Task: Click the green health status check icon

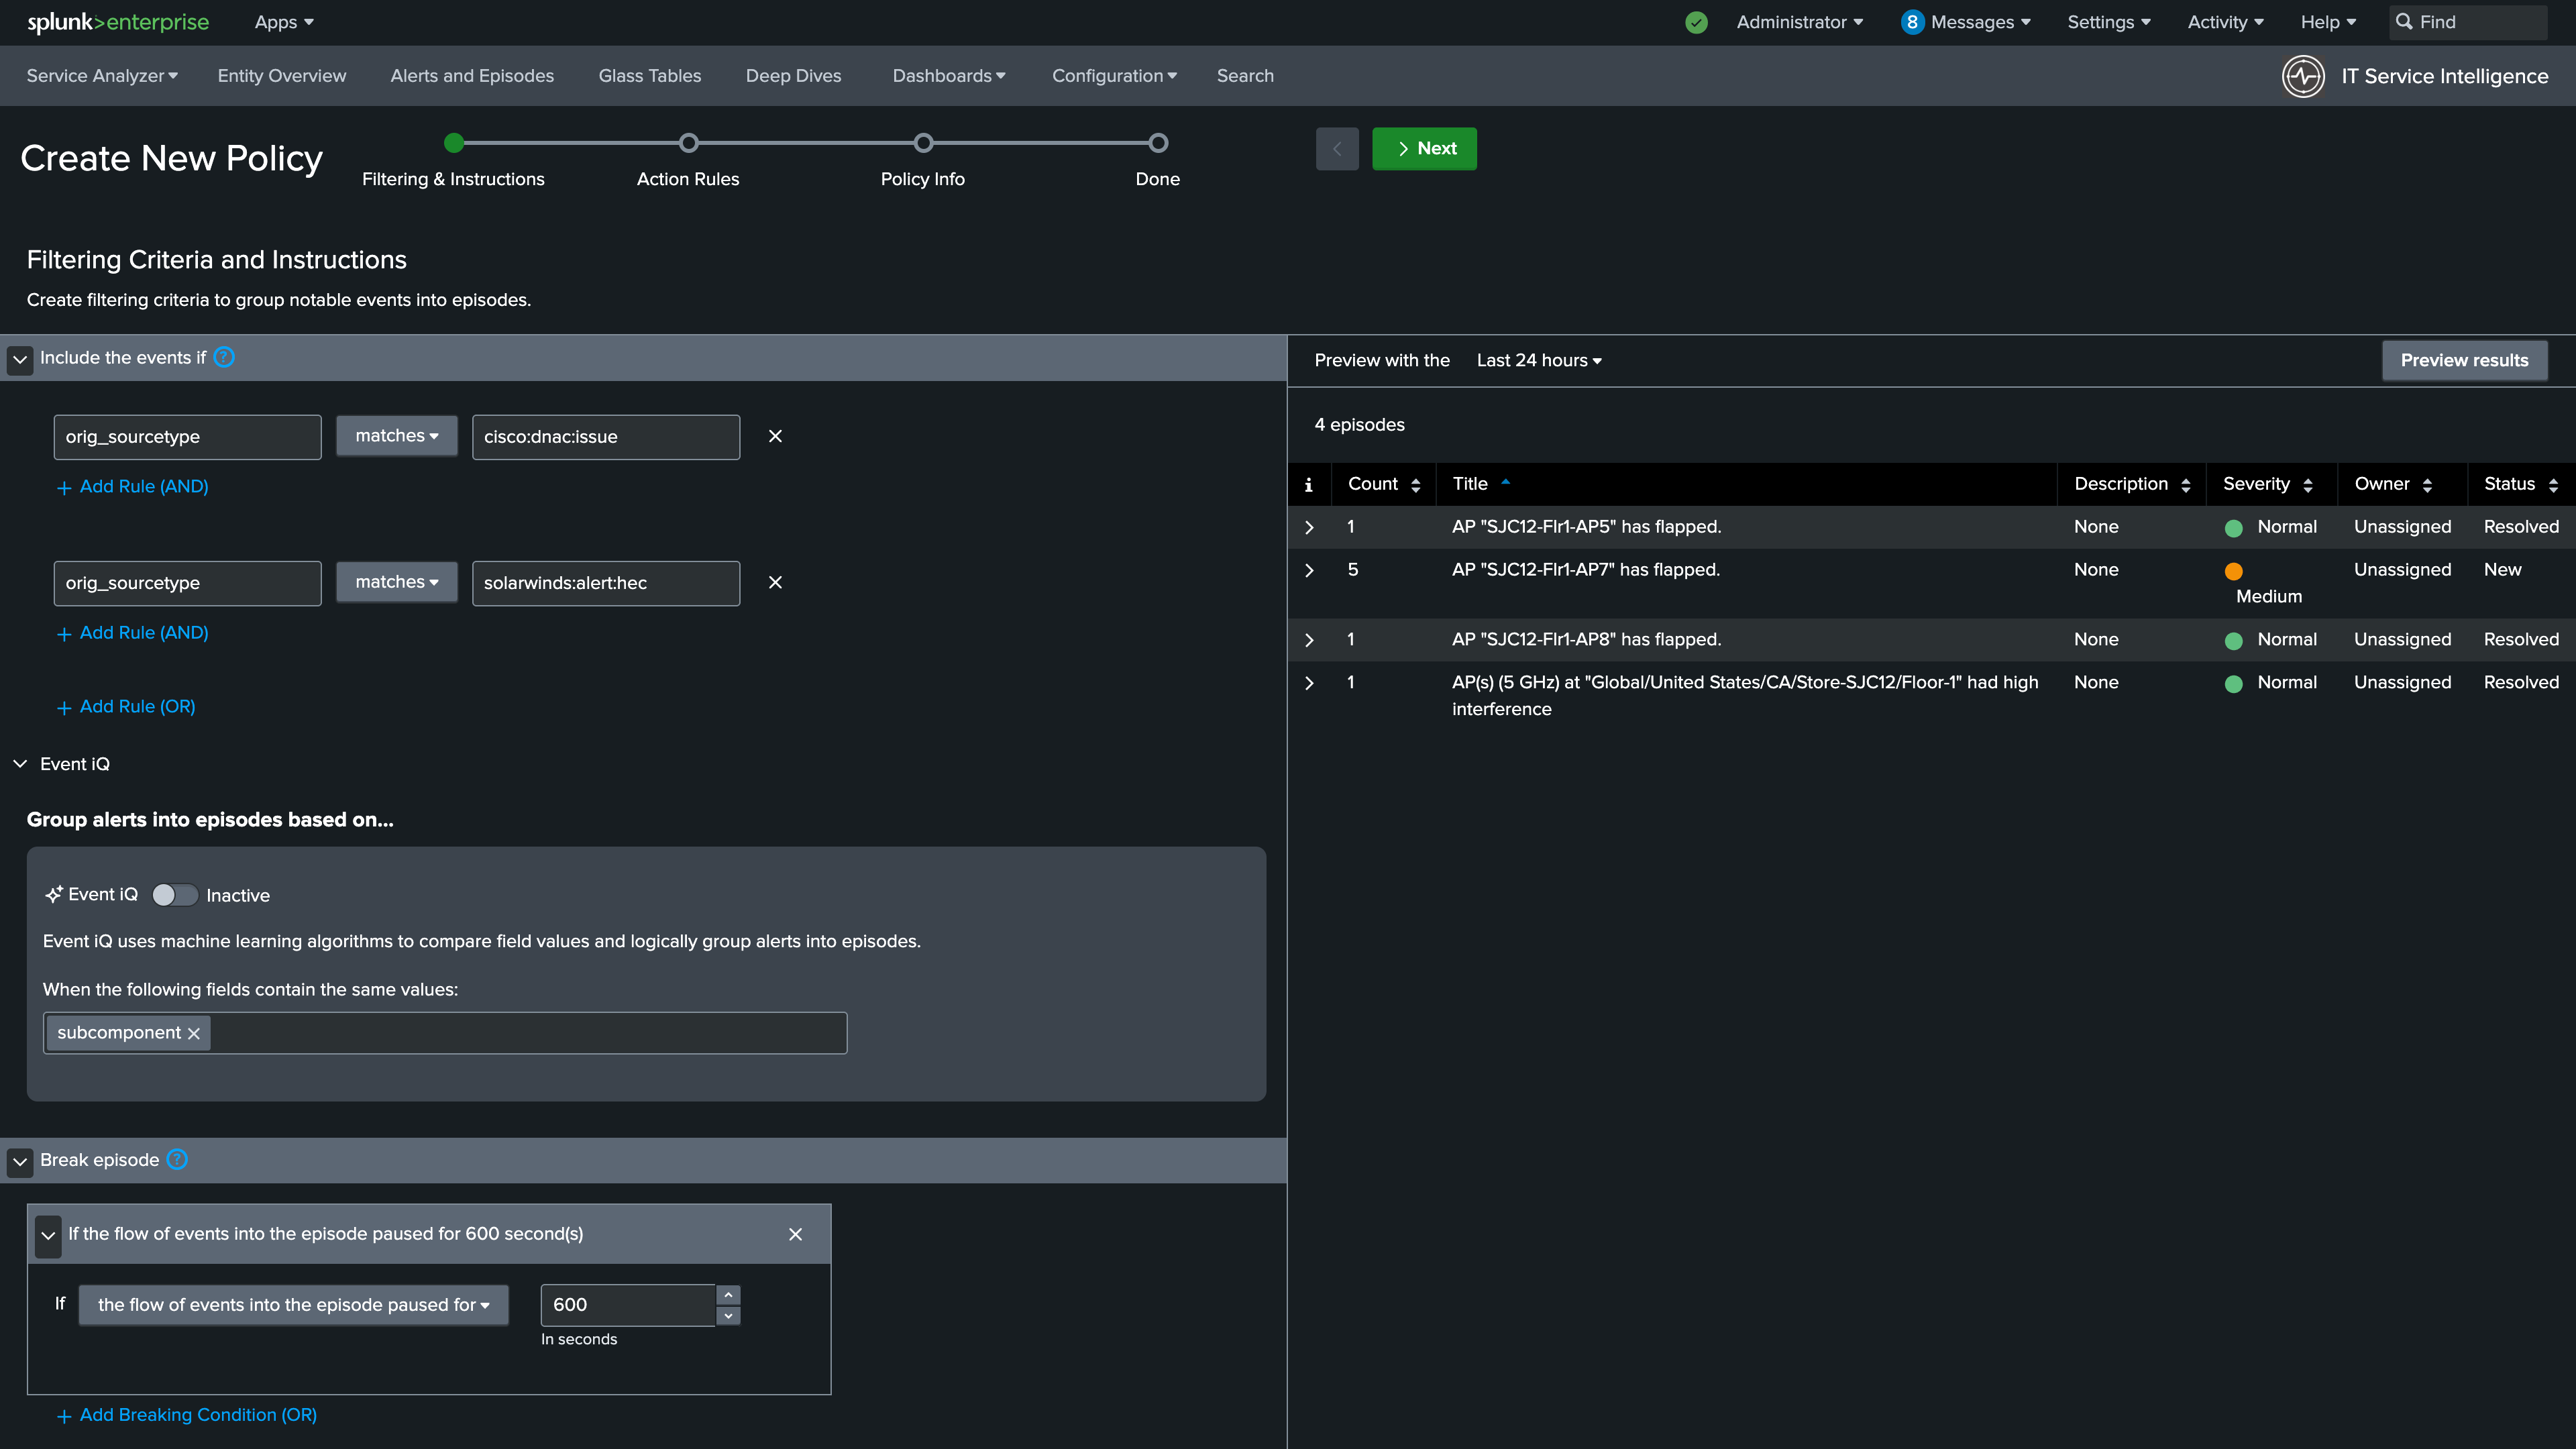Action: pyautogui.click(x=1696, y=22)
